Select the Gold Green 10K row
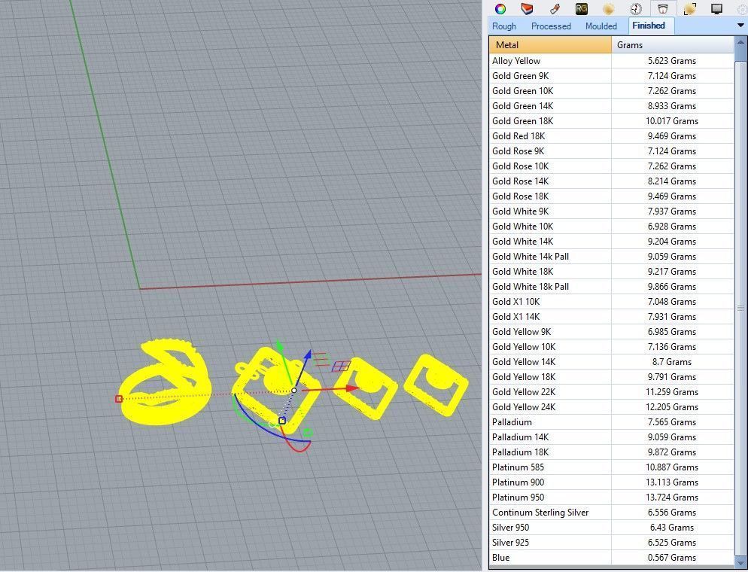Image resolution: width=748 pixels, height=572 pixels. point(611,90)
